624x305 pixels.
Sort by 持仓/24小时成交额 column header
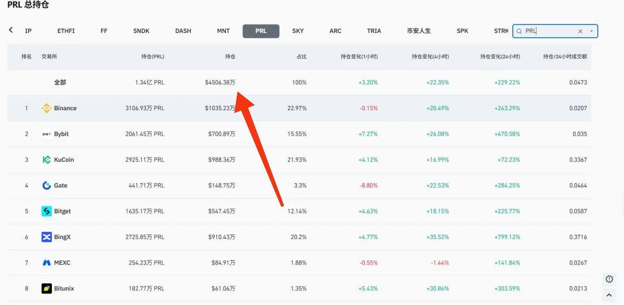coord(565,57)
